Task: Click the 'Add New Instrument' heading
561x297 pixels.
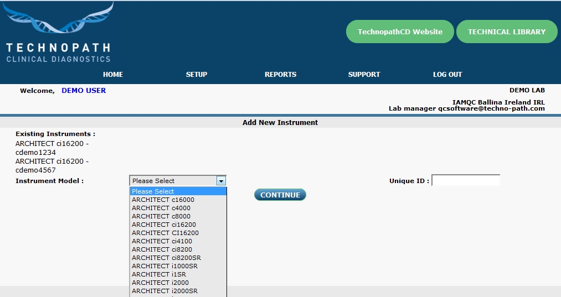Action: [280, 123]
